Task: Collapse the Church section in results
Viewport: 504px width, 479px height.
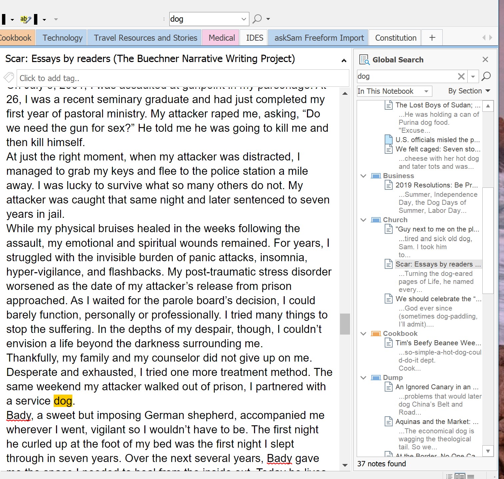Action: [x=363, y=220]
